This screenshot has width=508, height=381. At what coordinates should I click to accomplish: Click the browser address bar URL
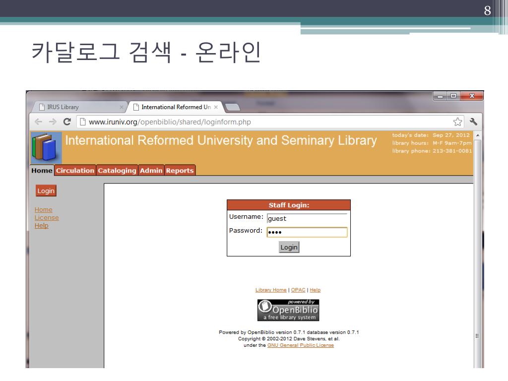point(170,122)
